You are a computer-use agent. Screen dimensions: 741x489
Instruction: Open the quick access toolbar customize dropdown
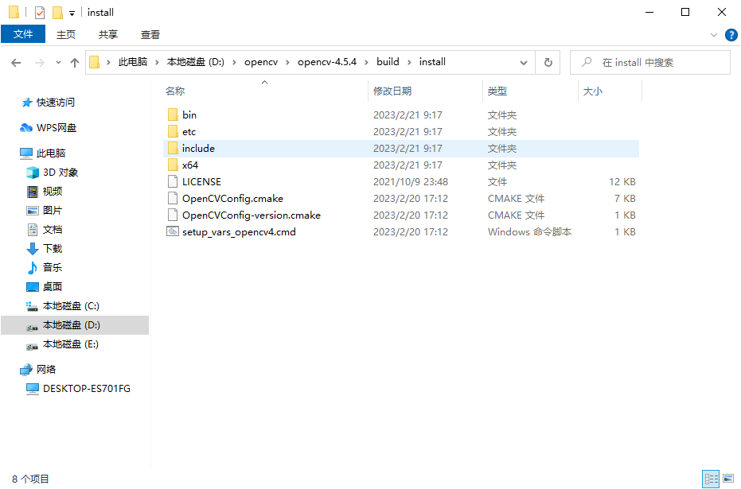click(x=72, y=14)
